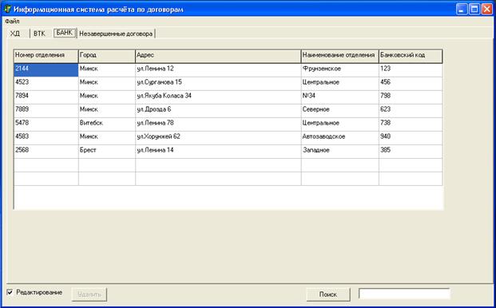Select the БАНК tab
Image resolution: width=496 pixels, height=308 pixels.
tap(65, 33)
